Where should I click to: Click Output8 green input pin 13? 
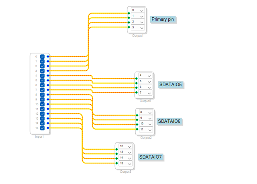click(117, 154)
